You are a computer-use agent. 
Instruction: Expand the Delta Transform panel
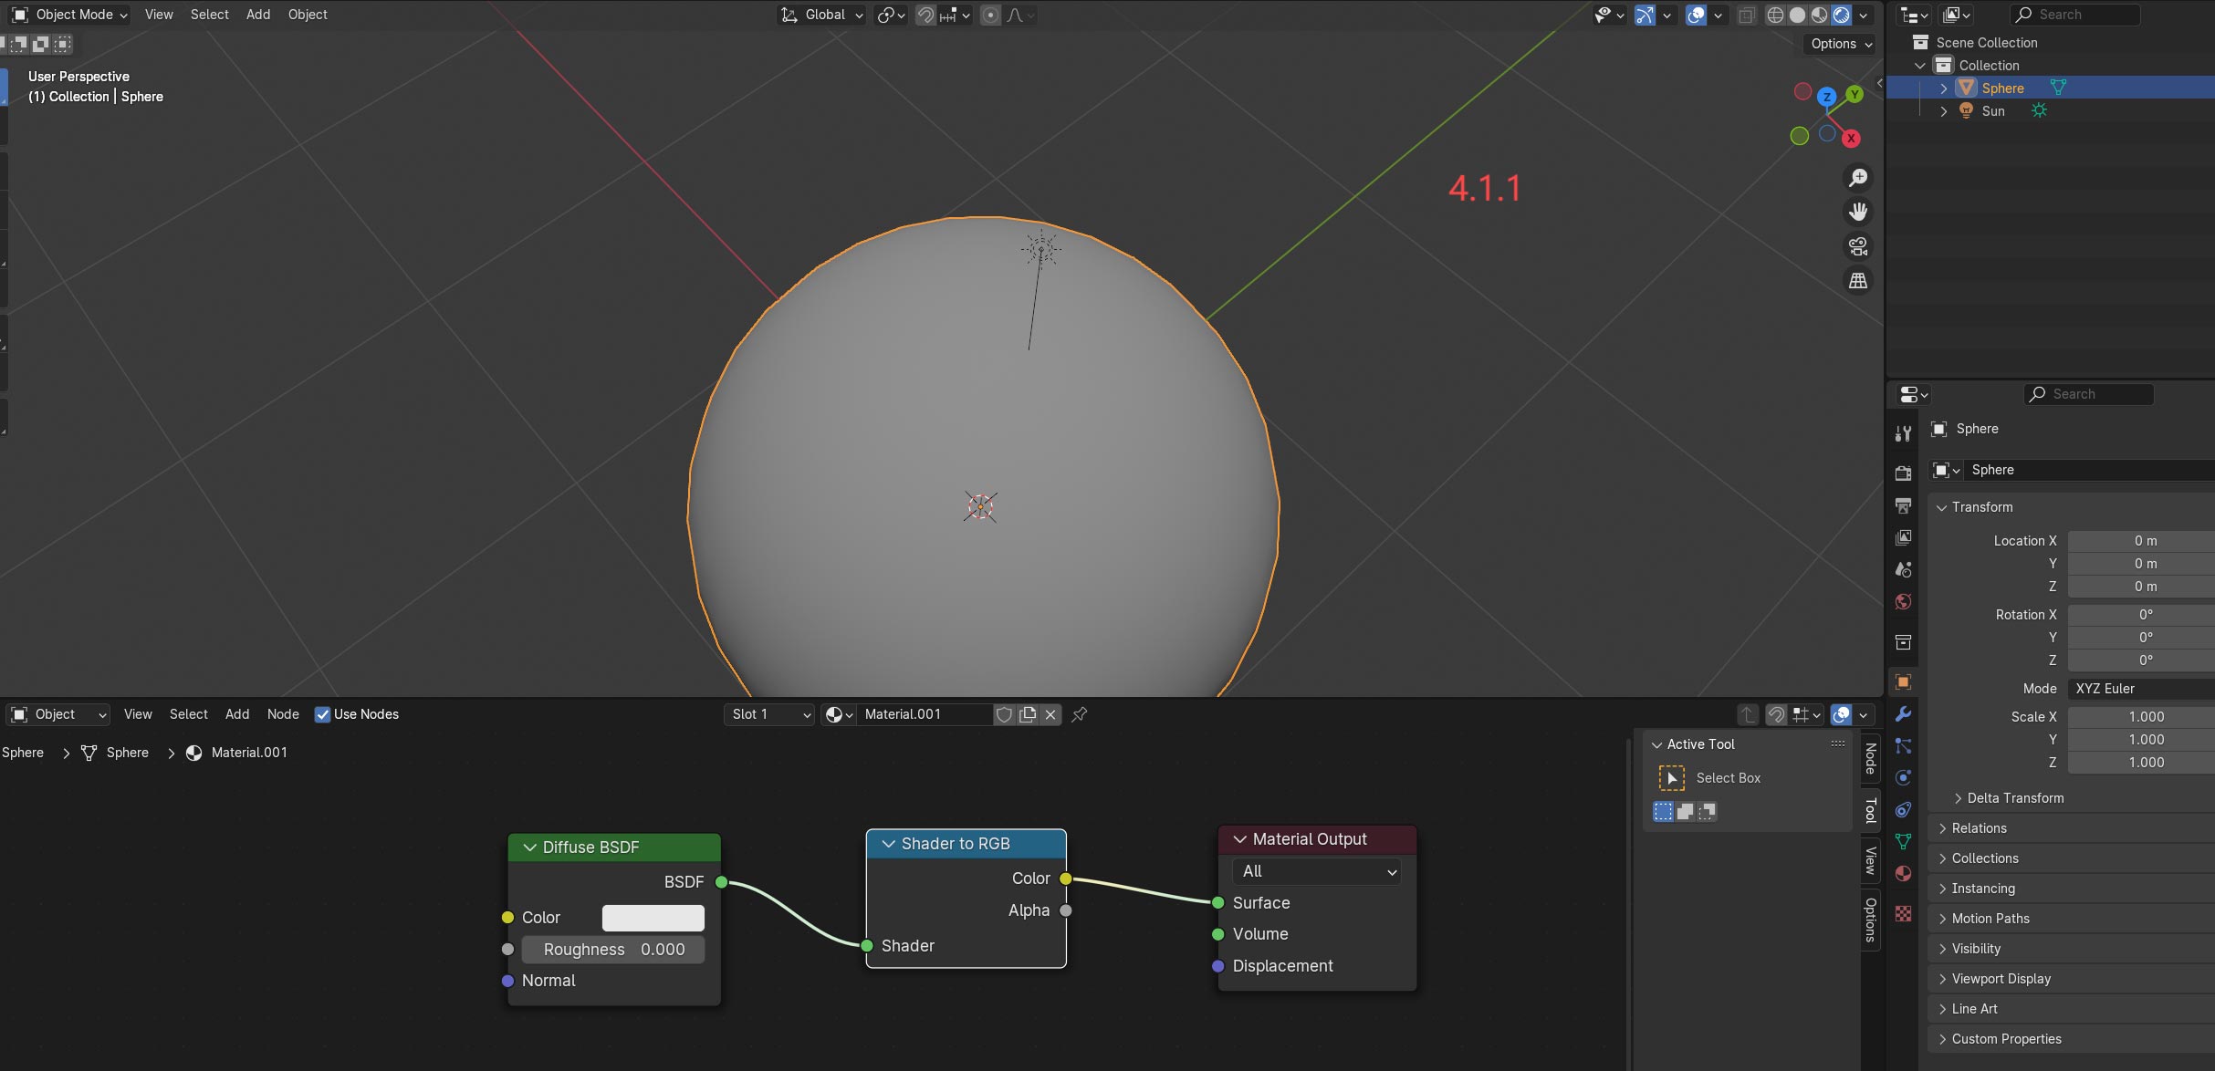(x=2015, y=798)
